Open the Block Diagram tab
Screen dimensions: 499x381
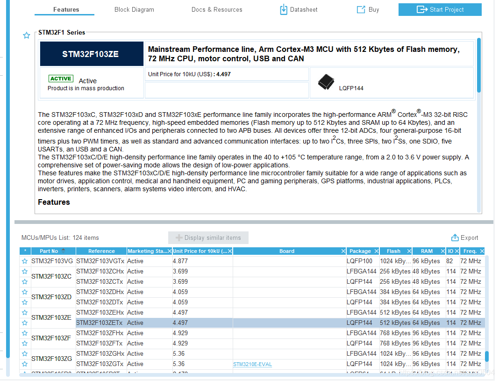click(x=134, y=9)
